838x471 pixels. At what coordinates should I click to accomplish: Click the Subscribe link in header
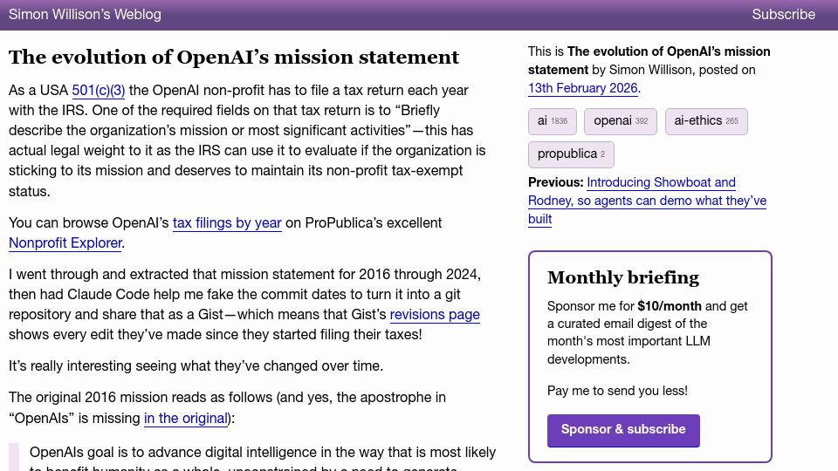click(784, 15)
